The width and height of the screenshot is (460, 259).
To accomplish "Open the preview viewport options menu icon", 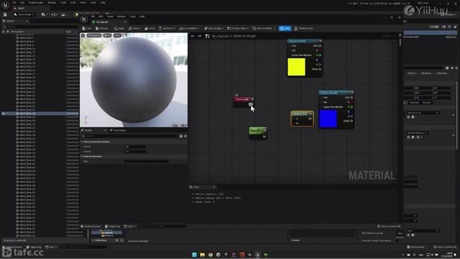I will click(x=83, y=35).
